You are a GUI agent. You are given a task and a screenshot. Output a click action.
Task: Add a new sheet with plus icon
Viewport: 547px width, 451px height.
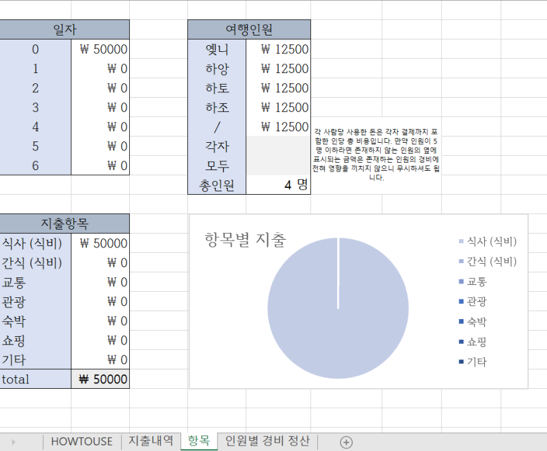pos(346,442)
